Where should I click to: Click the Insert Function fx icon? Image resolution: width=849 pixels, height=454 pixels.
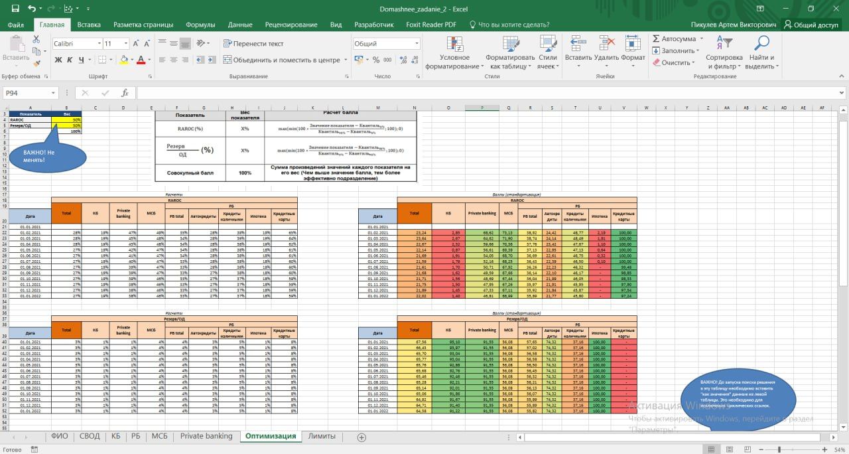[124, 93]
